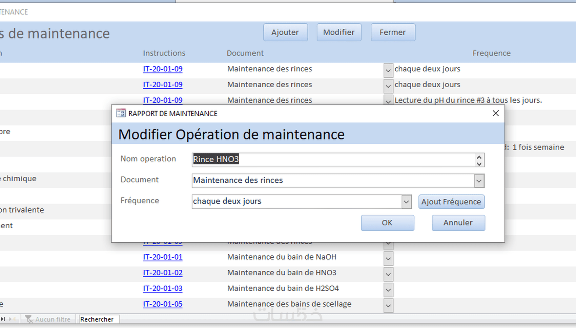Viewport: 576px width, 328px height.
Task: Click the new record navigation button
Action: (13, 319)
